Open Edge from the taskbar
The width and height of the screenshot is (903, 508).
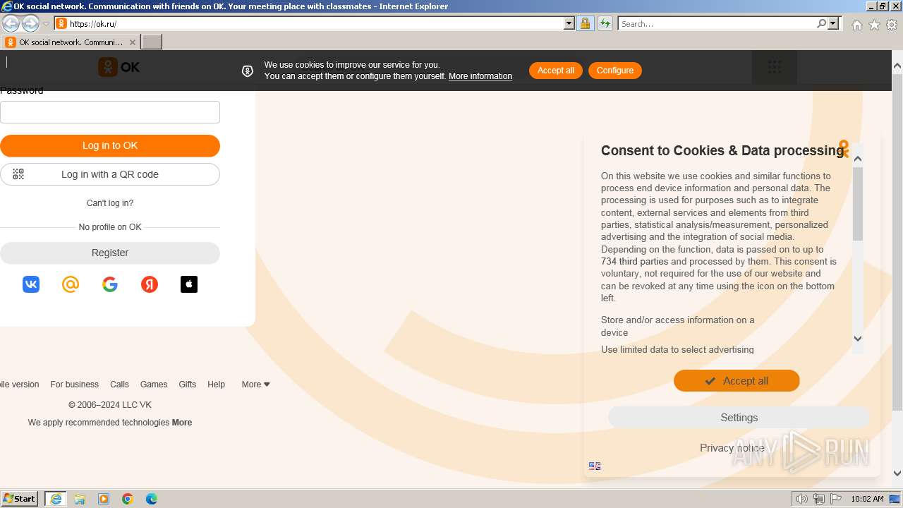tap(152, 499)
